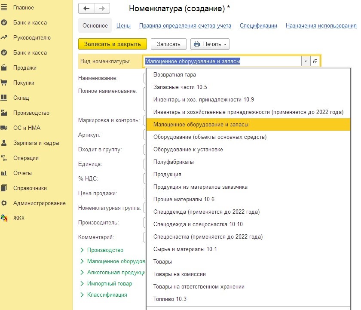Click the Записать и закрыть button
The image size is (361, 310).
point(113,44)
